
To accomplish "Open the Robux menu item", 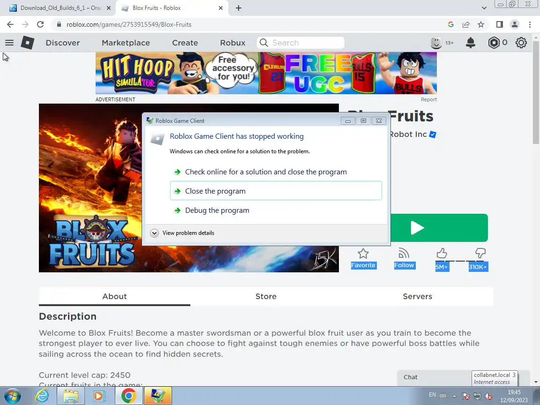I will click(233, 43).
